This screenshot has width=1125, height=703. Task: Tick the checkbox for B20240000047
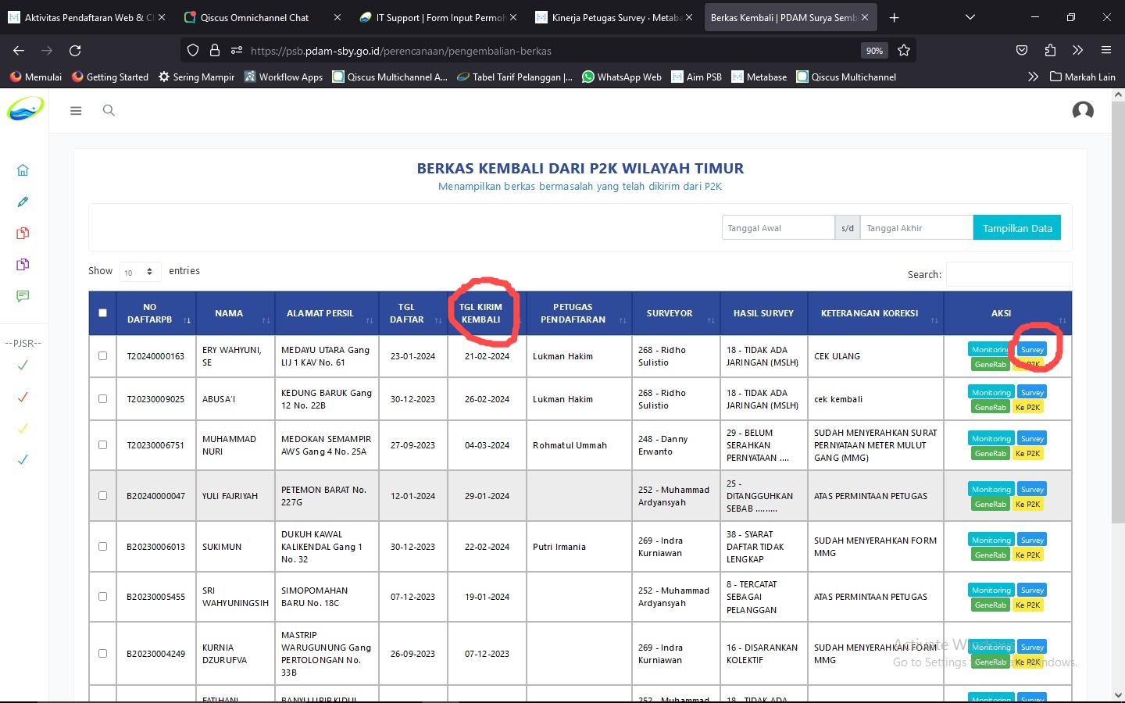pos(102,496)
